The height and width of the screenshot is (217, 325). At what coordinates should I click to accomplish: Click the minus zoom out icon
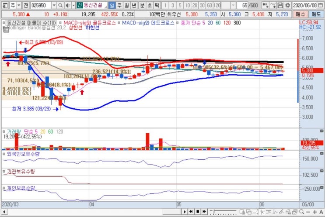click(x=308, y=212)
